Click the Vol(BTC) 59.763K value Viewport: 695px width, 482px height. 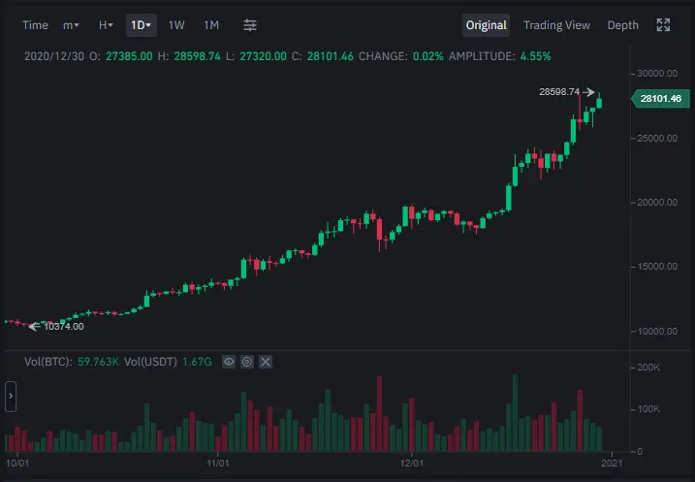[98, 362]
